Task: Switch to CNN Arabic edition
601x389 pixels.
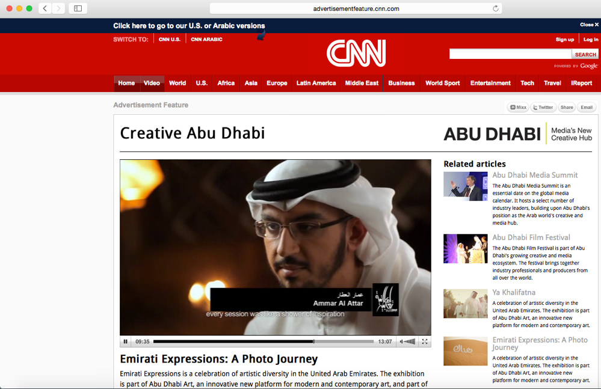Action: (206, 40)
